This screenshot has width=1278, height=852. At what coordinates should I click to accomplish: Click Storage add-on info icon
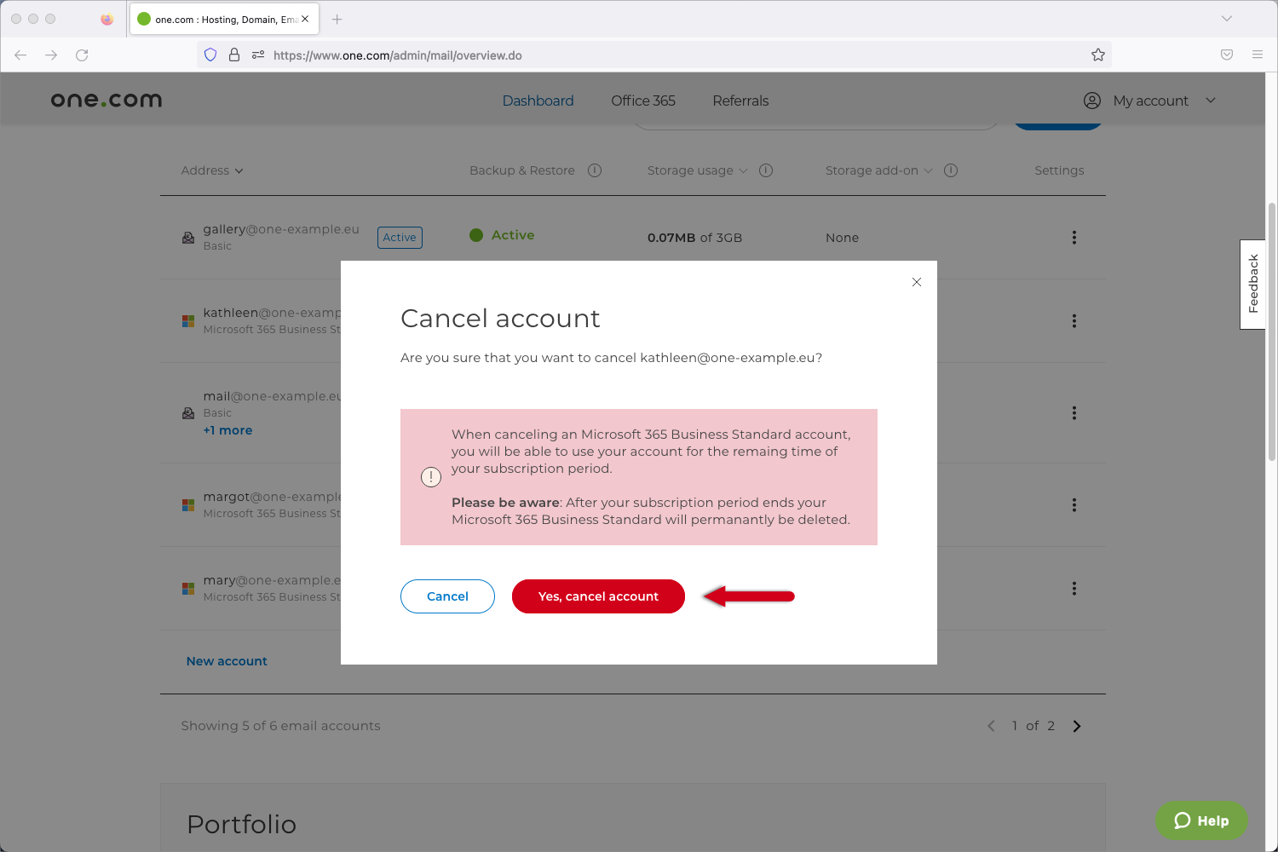tap(951, 170)
